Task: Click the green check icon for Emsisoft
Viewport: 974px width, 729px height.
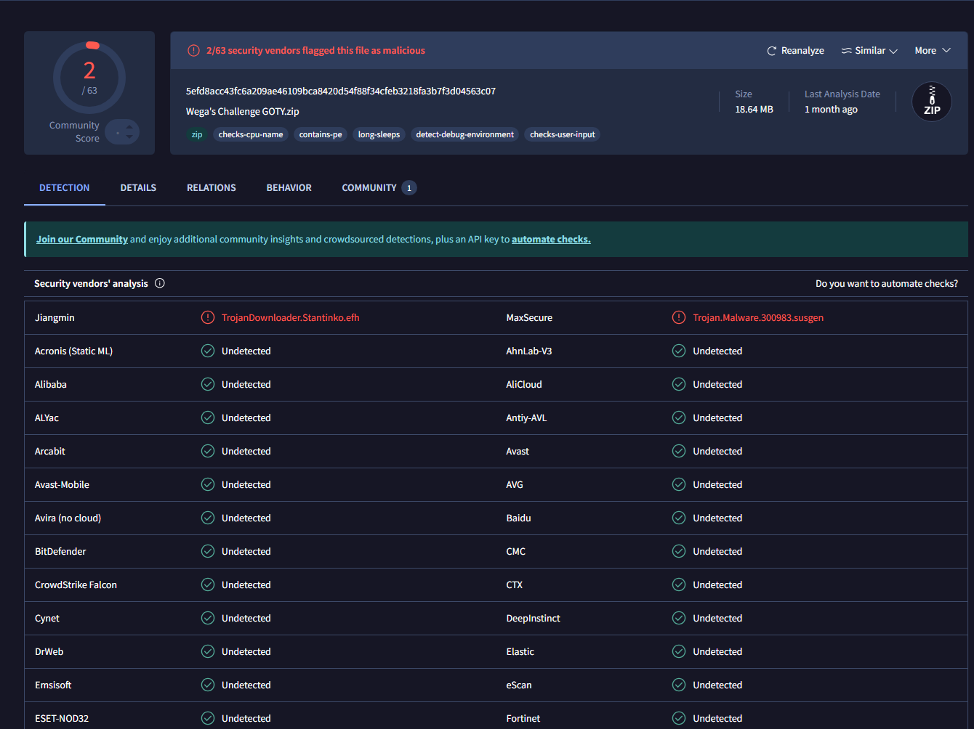Action: click(208, 685)
